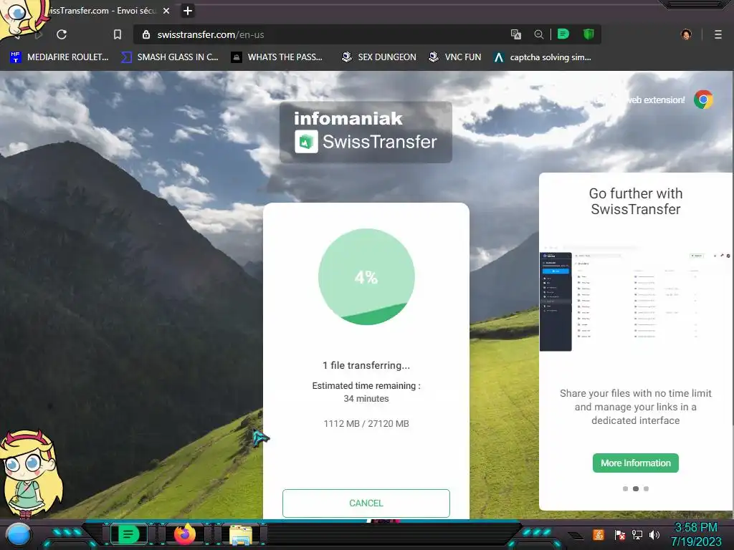Click the orange tray application icon

pyautogui.click(x=599, y=534)
